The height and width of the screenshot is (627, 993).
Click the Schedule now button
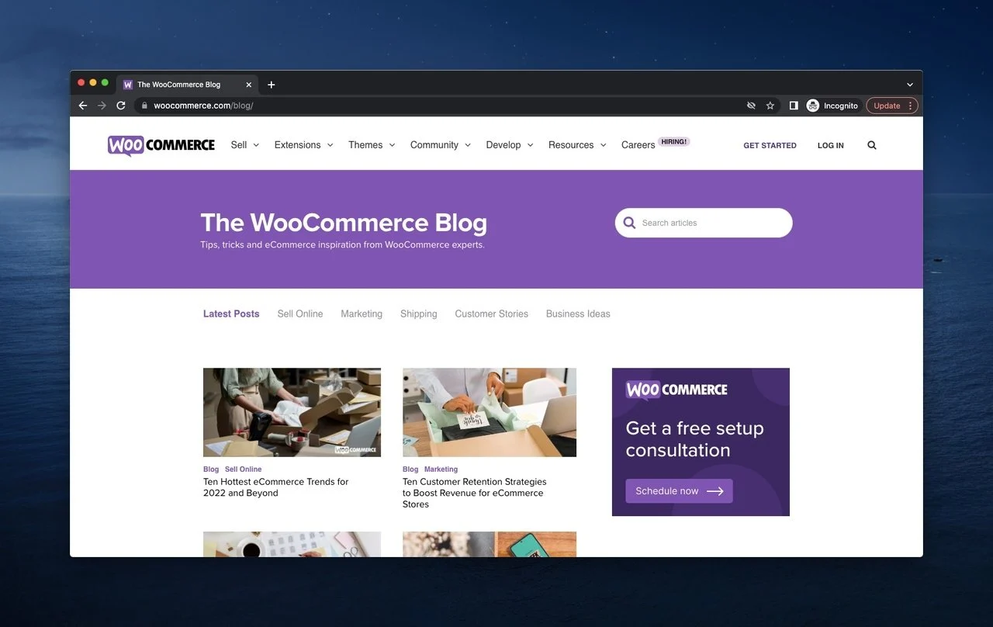[x=679, y=491]
